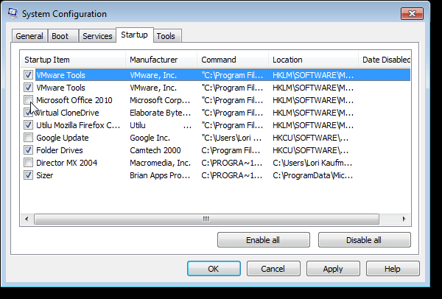Close the System Configuration window

pyautogui.click(x=416, y=13)
